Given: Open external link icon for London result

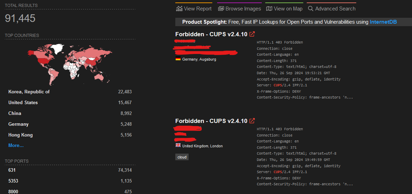Looking at the screenshot, I should click(252, 121).
